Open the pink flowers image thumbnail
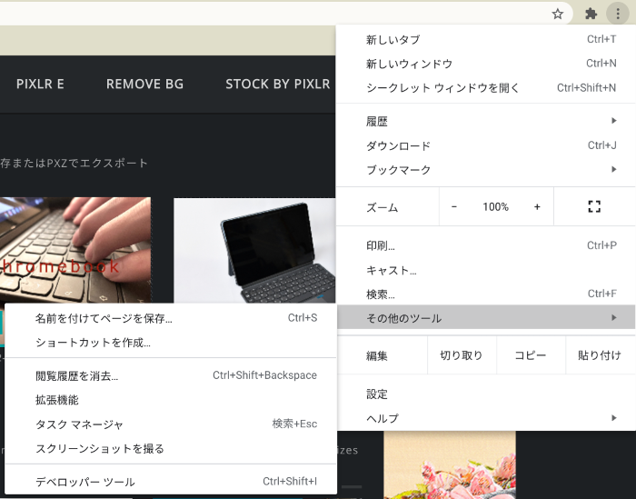Image resolution: width=636 pixels, height=499 pixels. pos(450,465)
